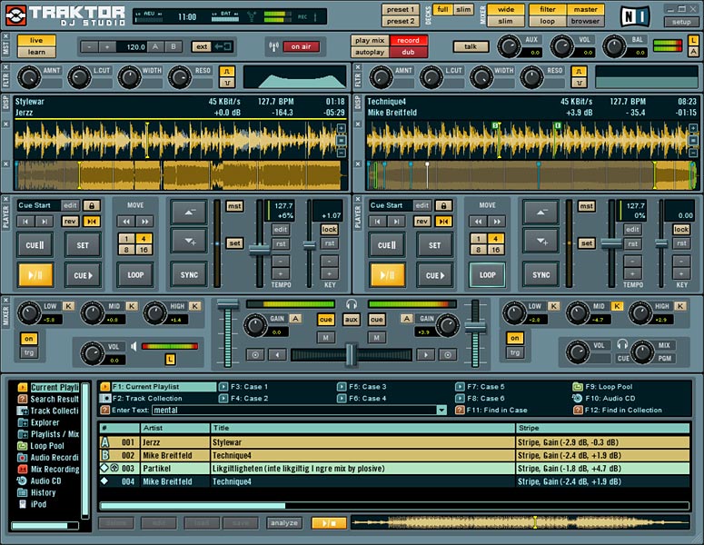Collapse the left PLAYER panel with its X

click(6, 201)
